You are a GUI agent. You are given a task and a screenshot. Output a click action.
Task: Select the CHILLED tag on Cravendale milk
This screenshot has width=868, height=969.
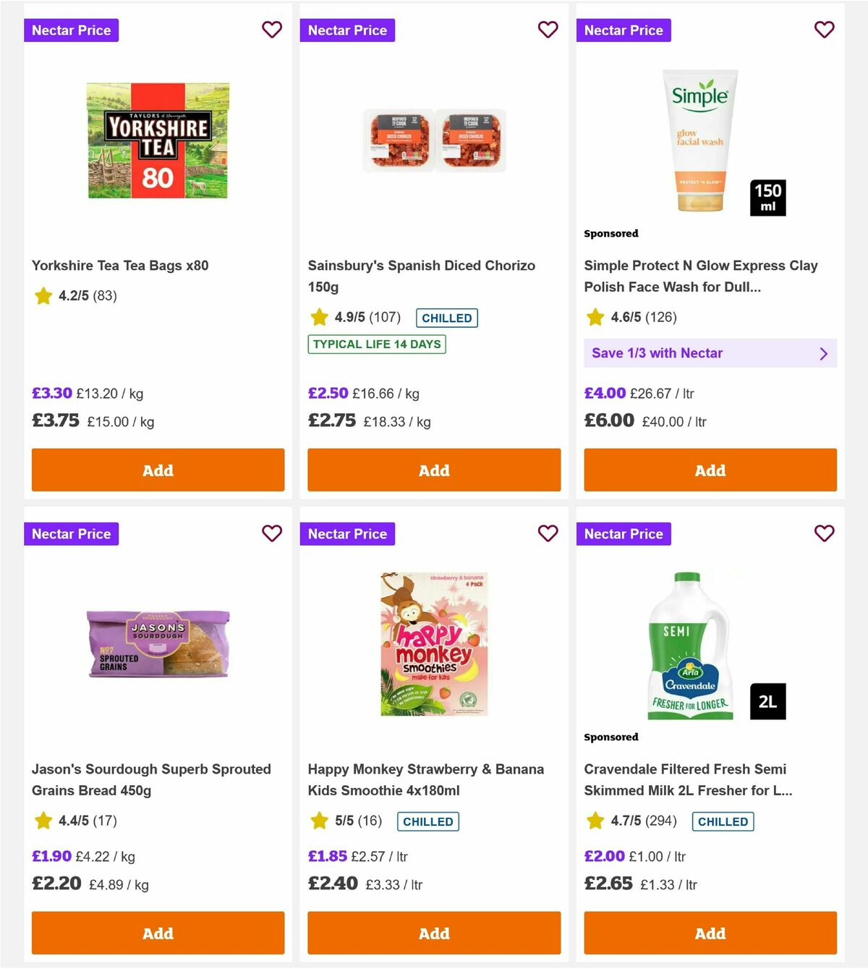tap(723, 821)
